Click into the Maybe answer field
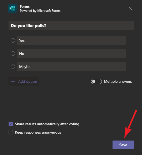142x155 pixels. click(71, 67)
